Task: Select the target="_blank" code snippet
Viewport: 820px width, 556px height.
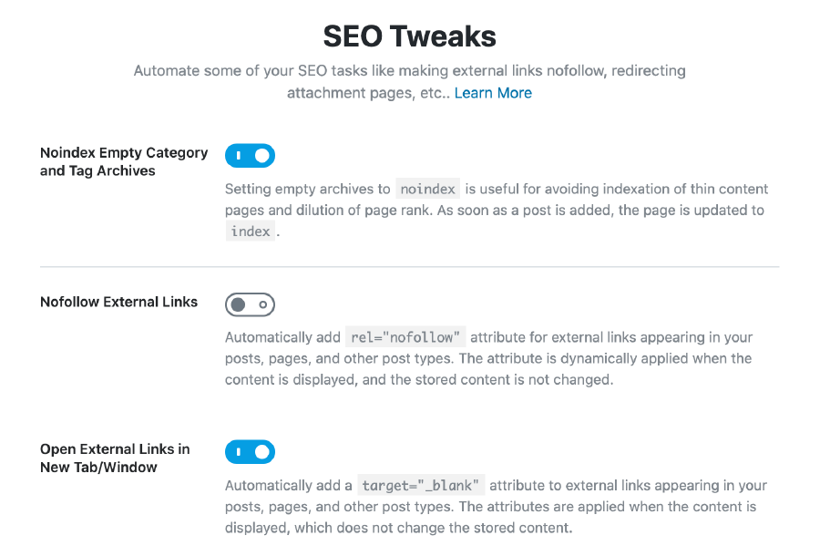Action: pos(422,485)
